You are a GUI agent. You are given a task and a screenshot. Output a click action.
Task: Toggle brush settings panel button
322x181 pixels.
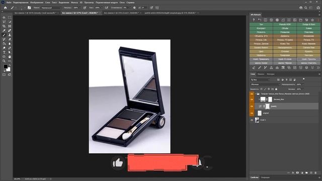29,8
